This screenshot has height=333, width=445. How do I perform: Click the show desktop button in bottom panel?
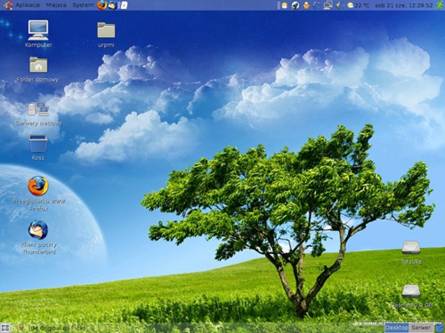(5, 328)
